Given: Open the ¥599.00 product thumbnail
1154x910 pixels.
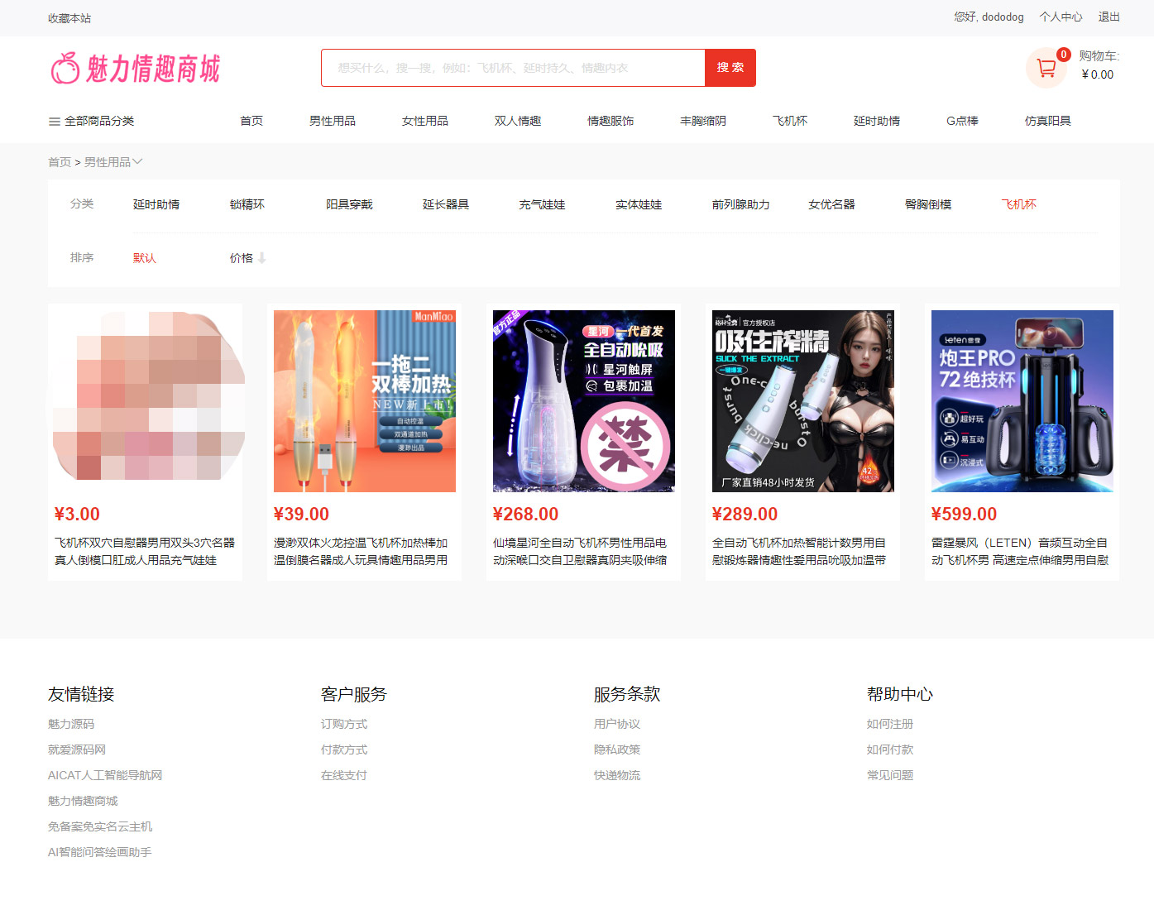Looking at the screenshot, I should 1022,401.
